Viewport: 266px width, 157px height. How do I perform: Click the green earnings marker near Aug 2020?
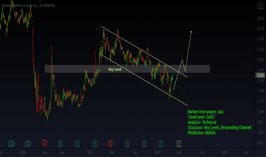pyautogui.click(x=60, y=144)
